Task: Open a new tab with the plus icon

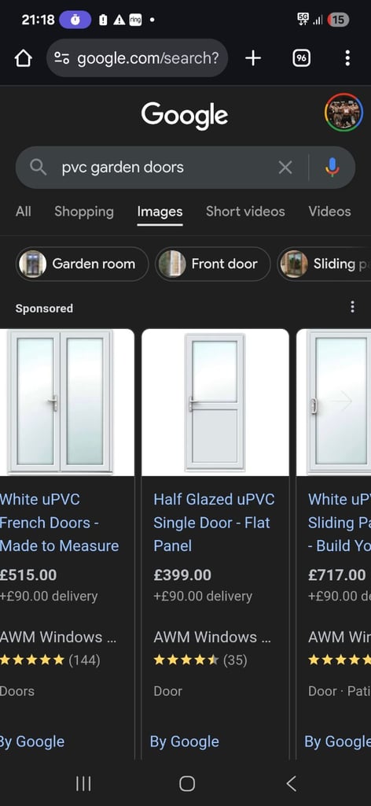Action: pos(253,58)
